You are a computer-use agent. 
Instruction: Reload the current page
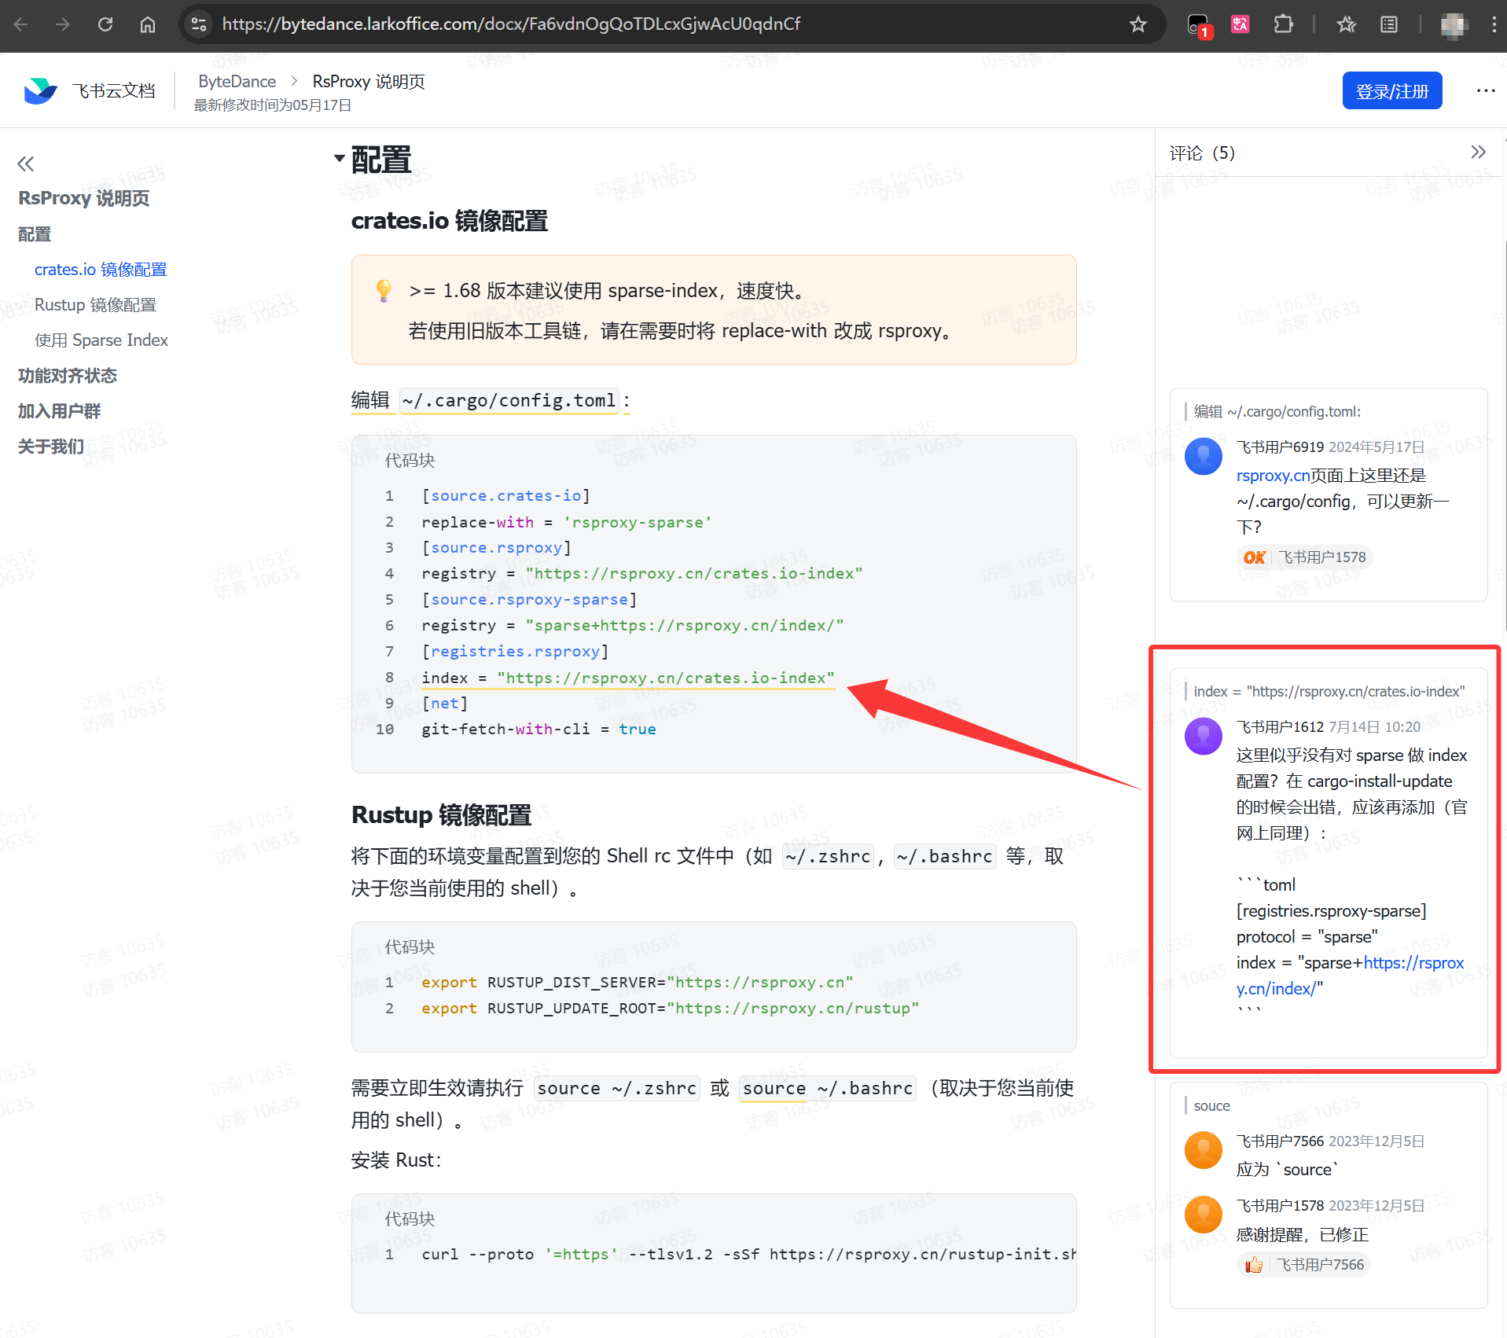pos(105,24)
